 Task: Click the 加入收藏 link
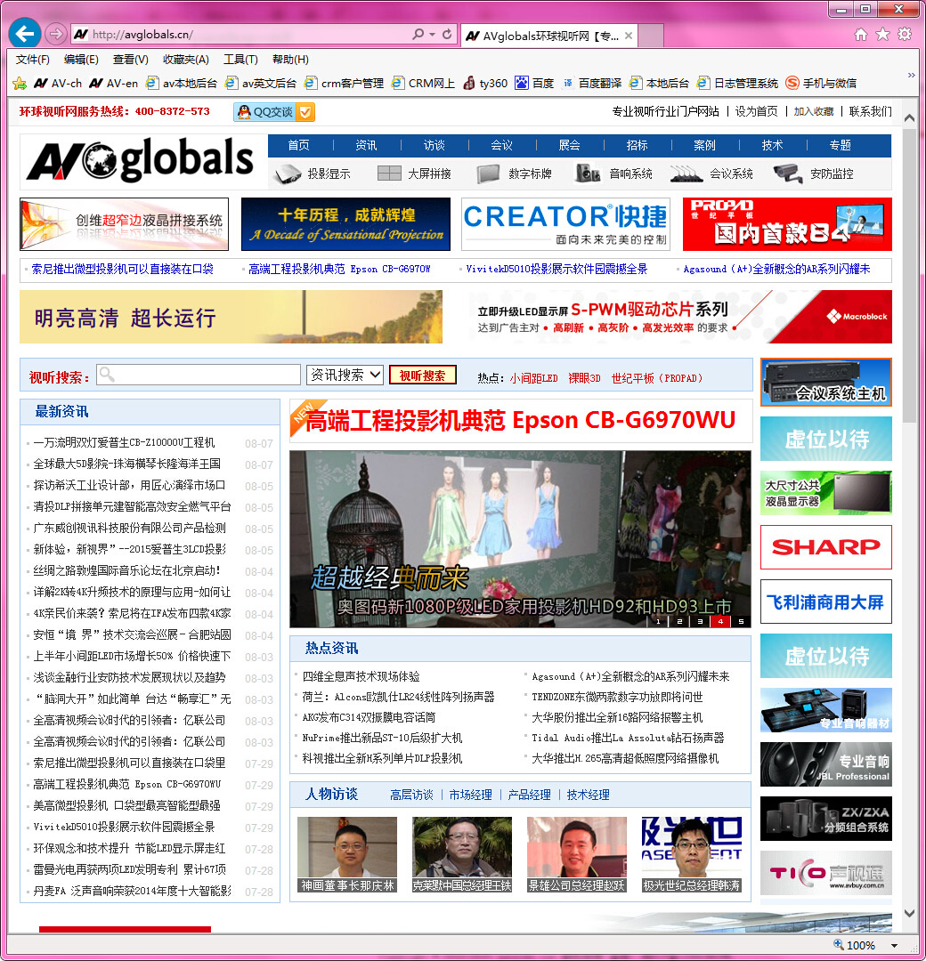813,111
